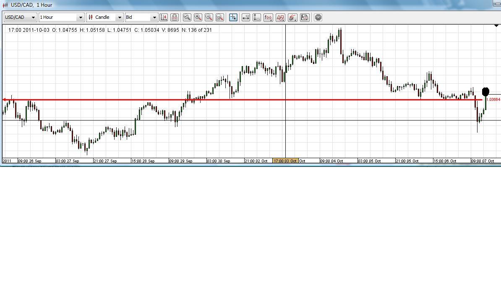Click the 09:00 04 Oct time axis label

(331, 161)
